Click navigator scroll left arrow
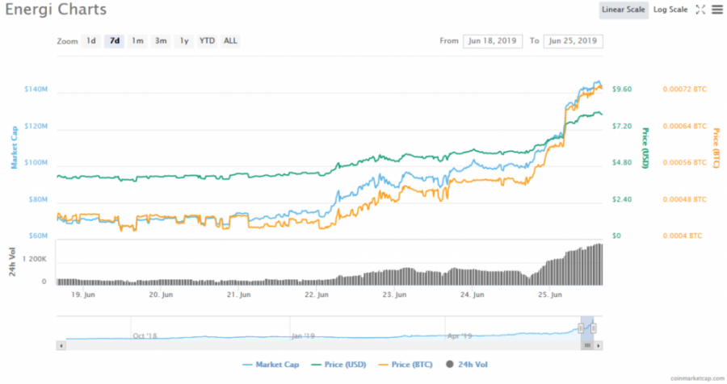This screenshot has width=727, height=384. 61,345
